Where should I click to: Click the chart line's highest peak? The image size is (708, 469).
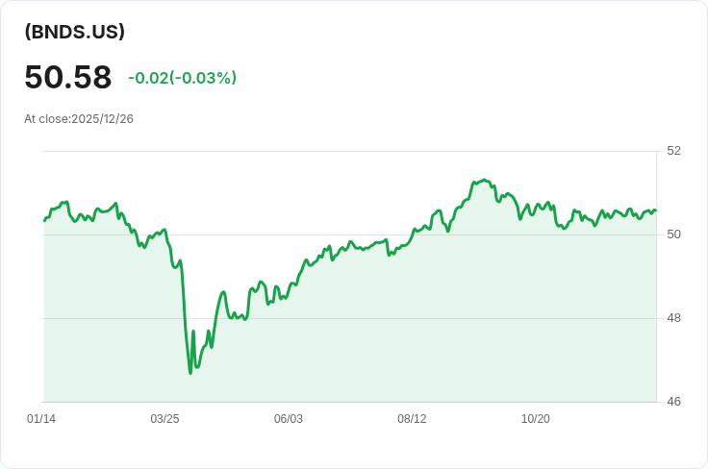[484, 180]
